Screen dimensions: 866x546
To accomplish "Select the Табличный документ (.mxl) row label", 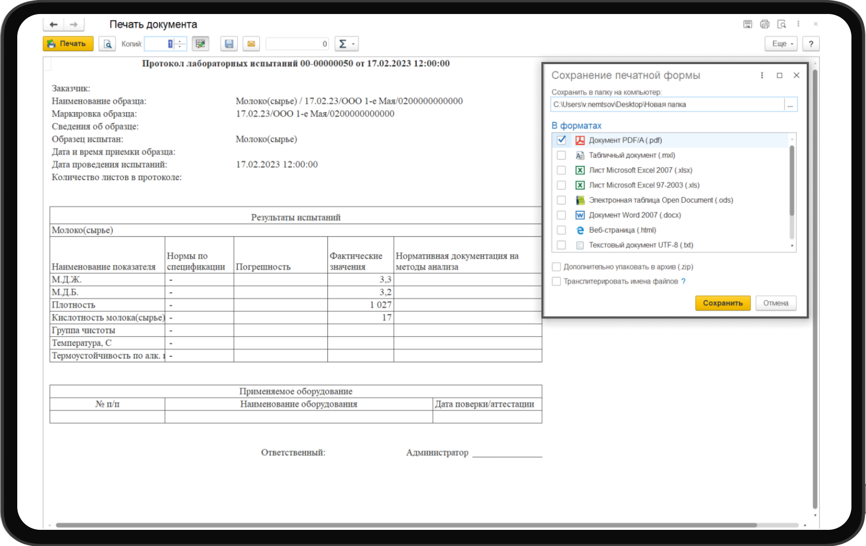I will tap(632, 155).
